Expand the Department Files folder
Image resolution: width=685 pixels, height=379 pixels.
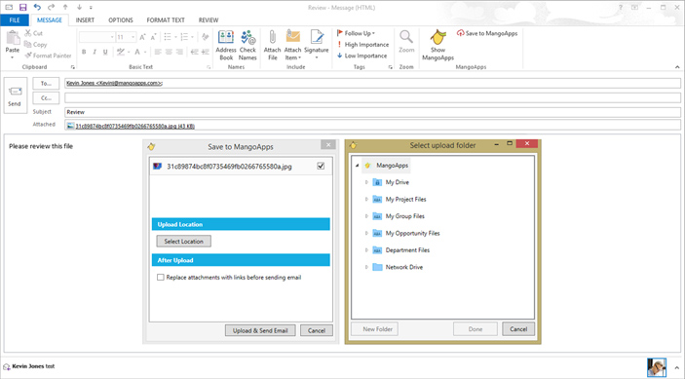click(366, 250)
